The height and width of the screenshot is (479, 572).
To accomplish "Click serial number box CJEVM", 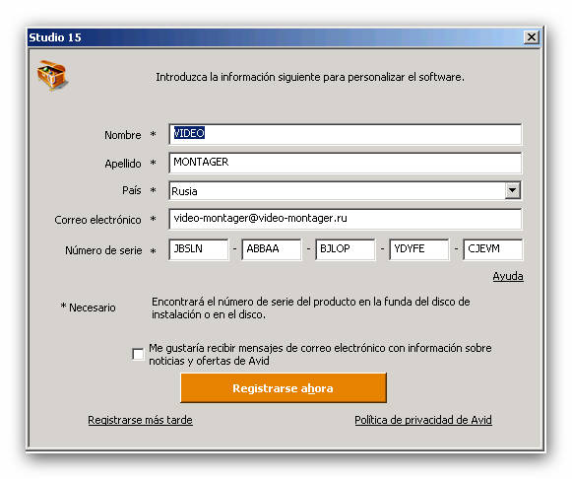I will pyautogui.click(x=493, y=249).
